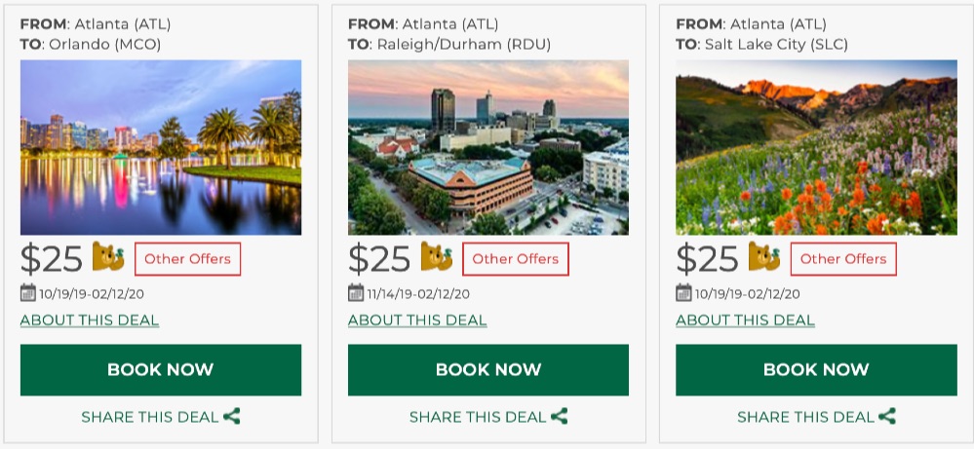Click the calendar icon on Orlando deal

click(27, 292)
